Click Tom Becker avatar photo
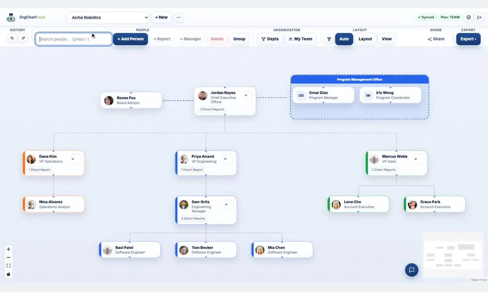The width and height of the screenshot is (488, 292). [184, 250]
